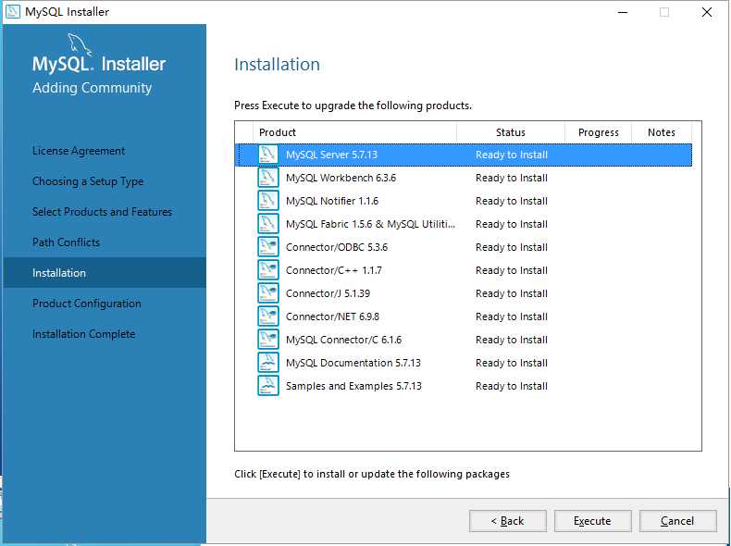Go back with the Back button

click(508, 521)
